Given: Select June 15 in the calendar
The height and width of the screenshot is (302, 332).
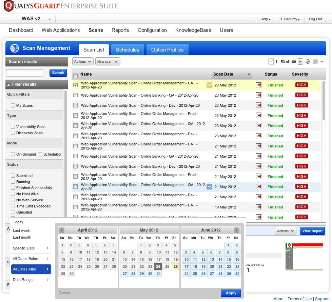Looking at the screenshot, I should tap(229, 259).
